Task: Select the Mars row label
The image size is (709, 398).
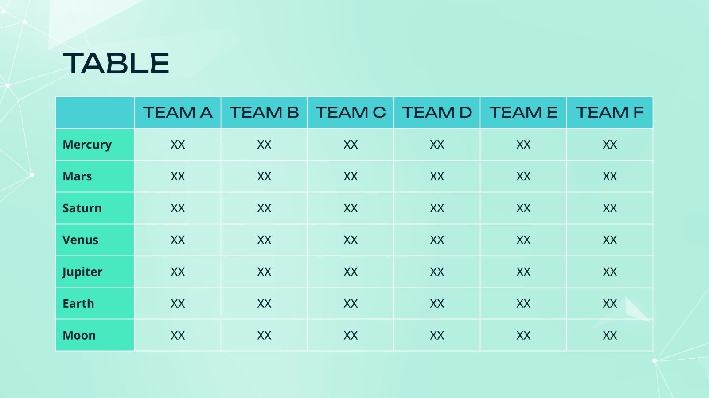Action: pyautogui.click(x=78, y=176)
